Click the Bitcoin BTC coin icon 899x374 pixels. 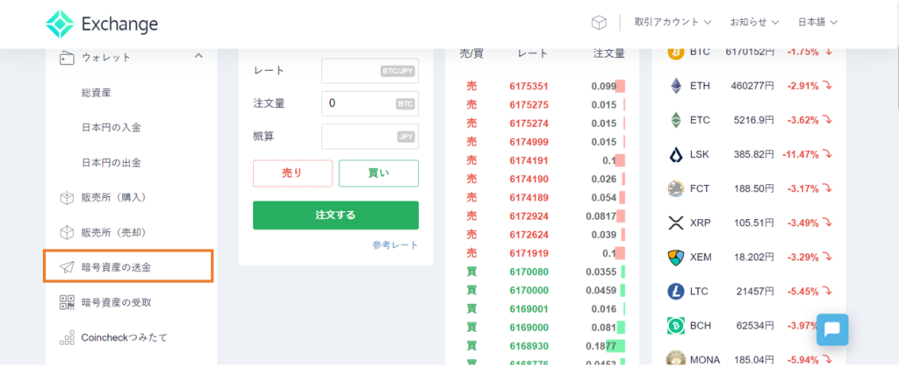point(676,52)
